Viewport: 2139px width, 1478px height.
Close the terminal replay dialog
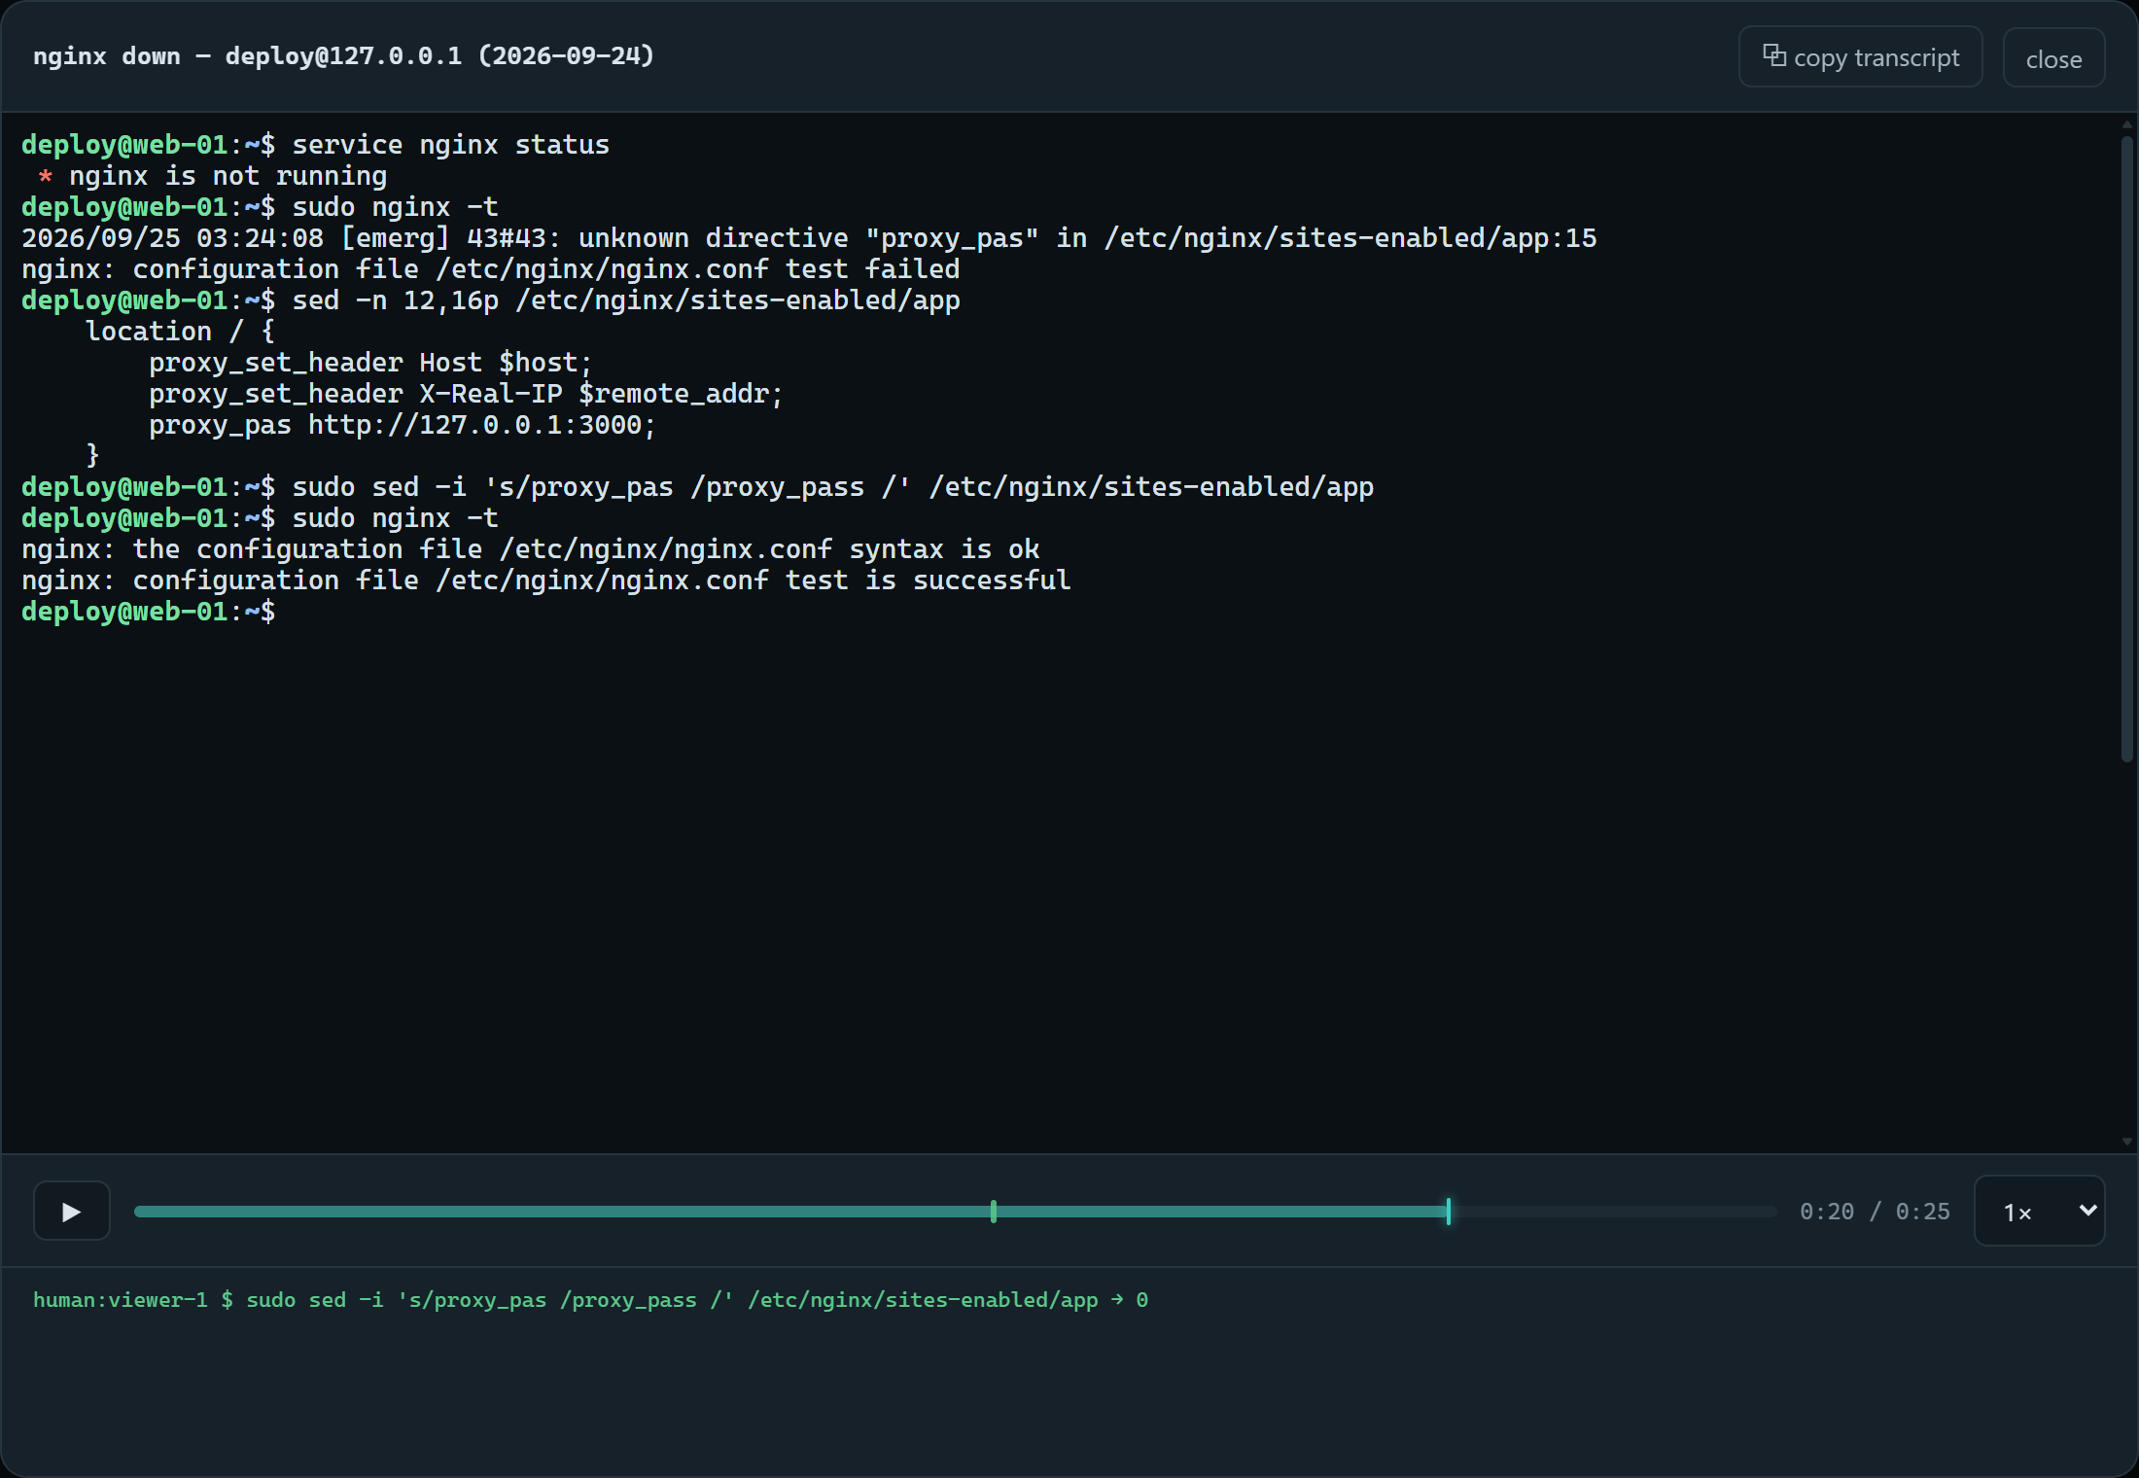(2053, 58)
